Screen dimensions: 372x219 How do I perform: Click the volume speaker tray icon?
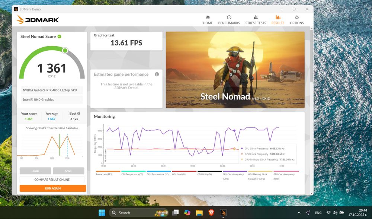(335, 213)
